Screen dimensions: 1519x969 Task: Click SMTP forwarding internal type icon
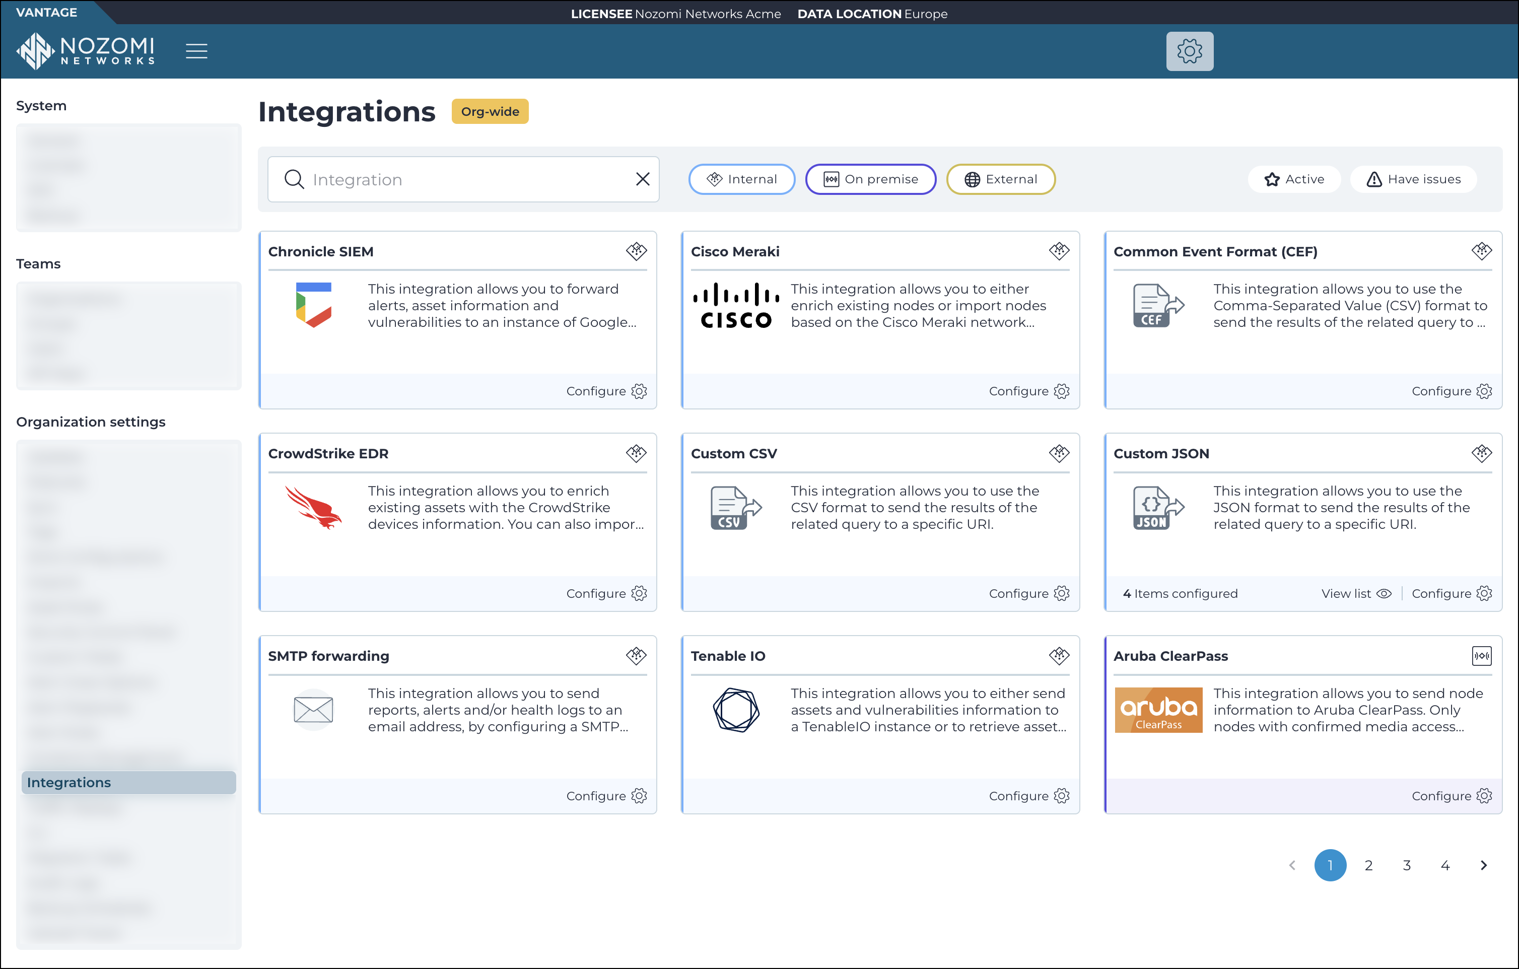[x=636, y=656]
